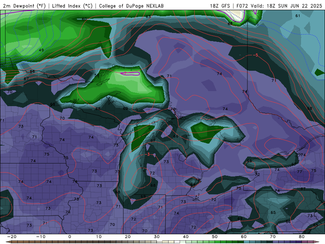Click the "-20" label on the color scale

point(12,237)
